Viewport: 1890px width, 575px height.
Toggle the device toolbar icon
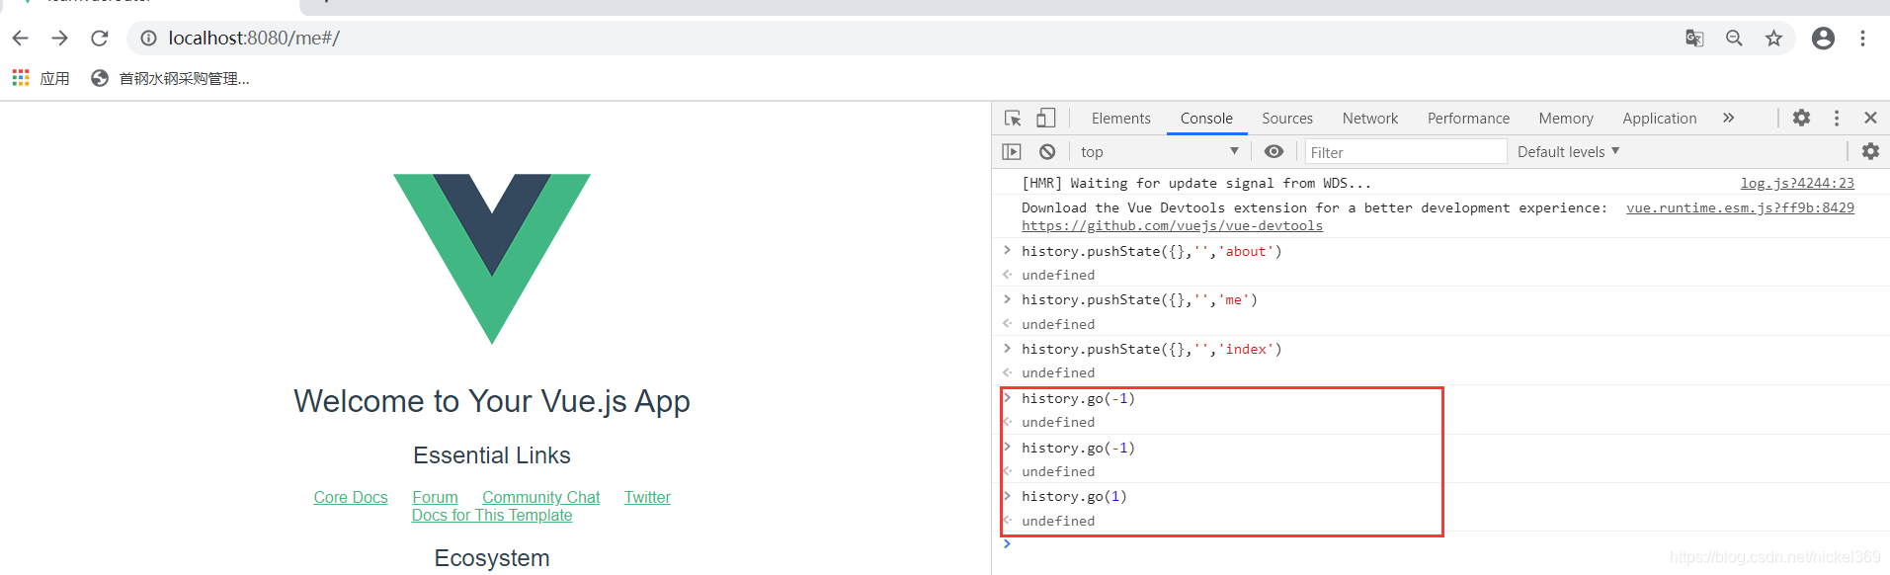click(x=1045, y=118)
